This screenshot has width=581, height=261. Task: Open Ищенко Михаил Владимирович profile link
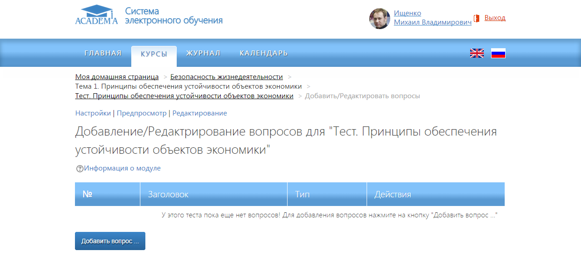coord(432,18)
